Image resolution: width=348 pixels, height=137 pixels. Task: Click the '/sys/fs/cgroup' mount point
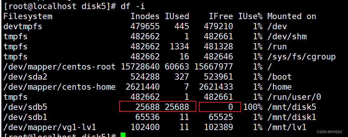(302, 57)
